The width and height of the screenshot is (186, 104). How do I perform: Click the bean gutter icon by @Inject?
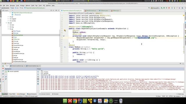pos(65,31)
